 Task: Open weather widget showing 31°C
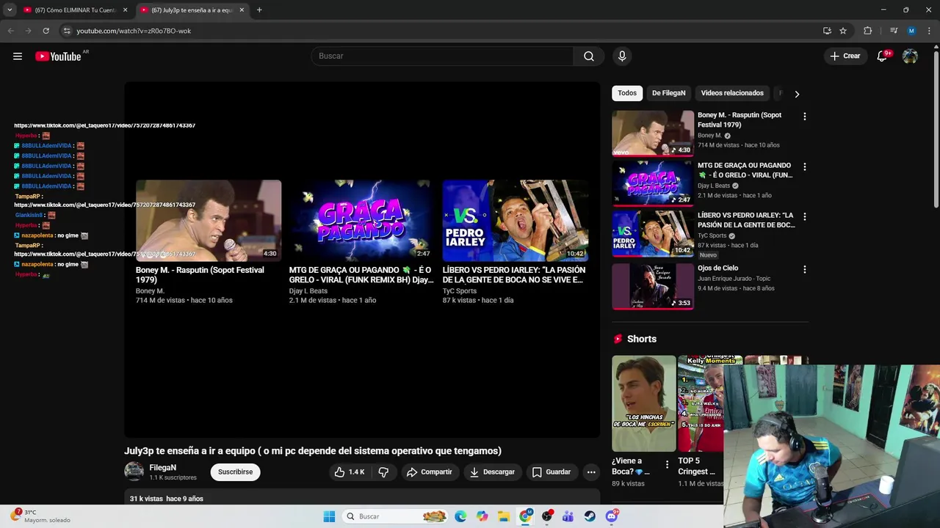40,516
